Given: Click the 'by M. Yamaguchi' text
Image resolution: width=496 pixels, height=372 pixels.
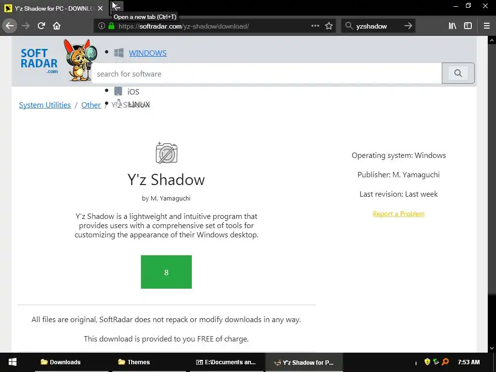Looking at the screenshot, I should [x=166, y=198].
